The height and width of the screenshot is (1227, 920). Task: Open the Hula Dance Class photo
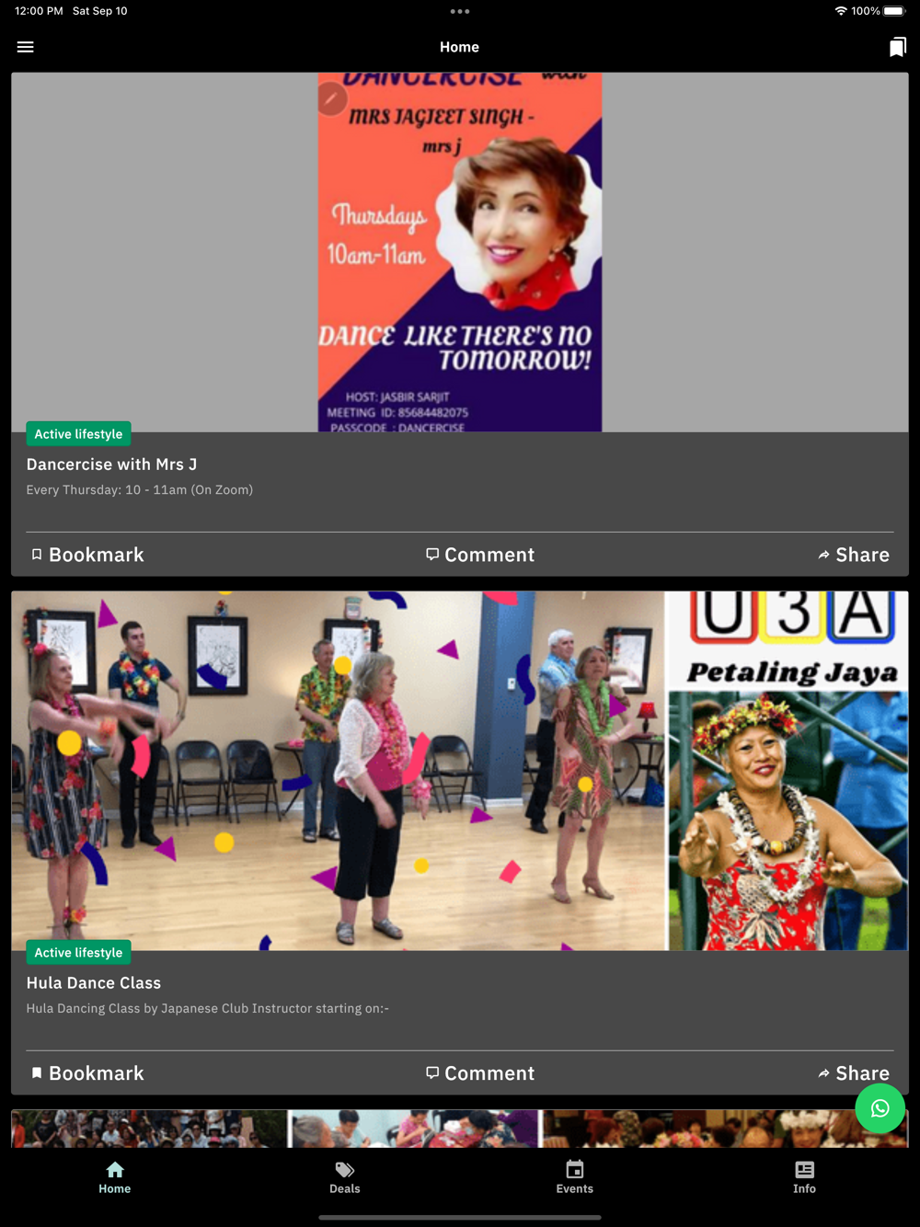460,771
